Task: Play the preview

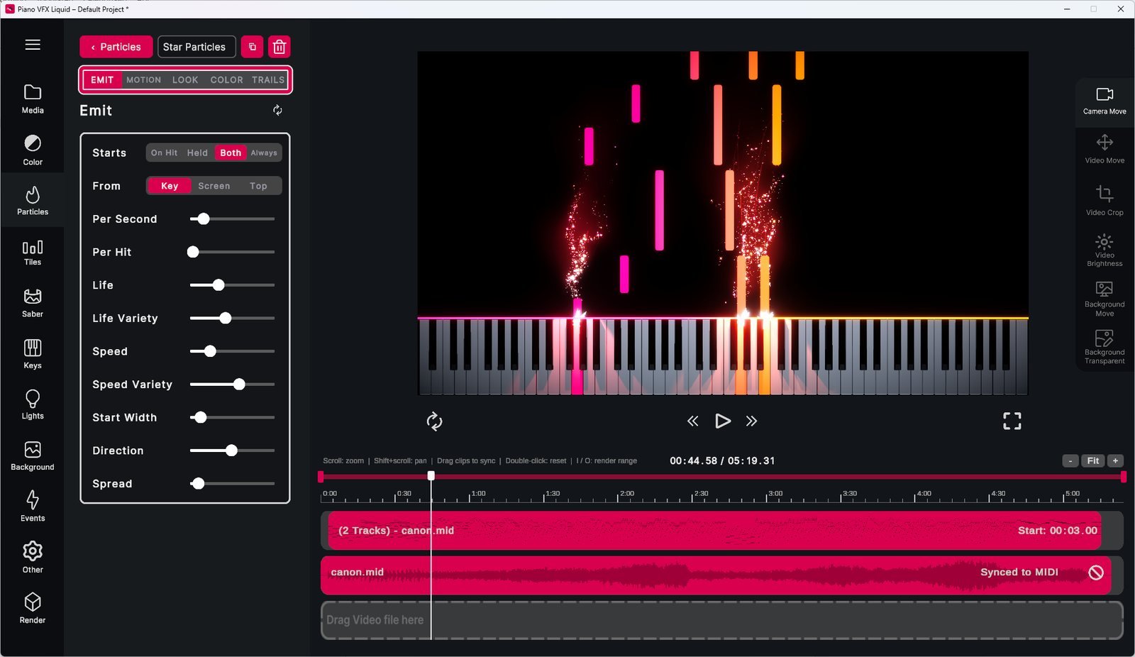Action: pos(722,421)
